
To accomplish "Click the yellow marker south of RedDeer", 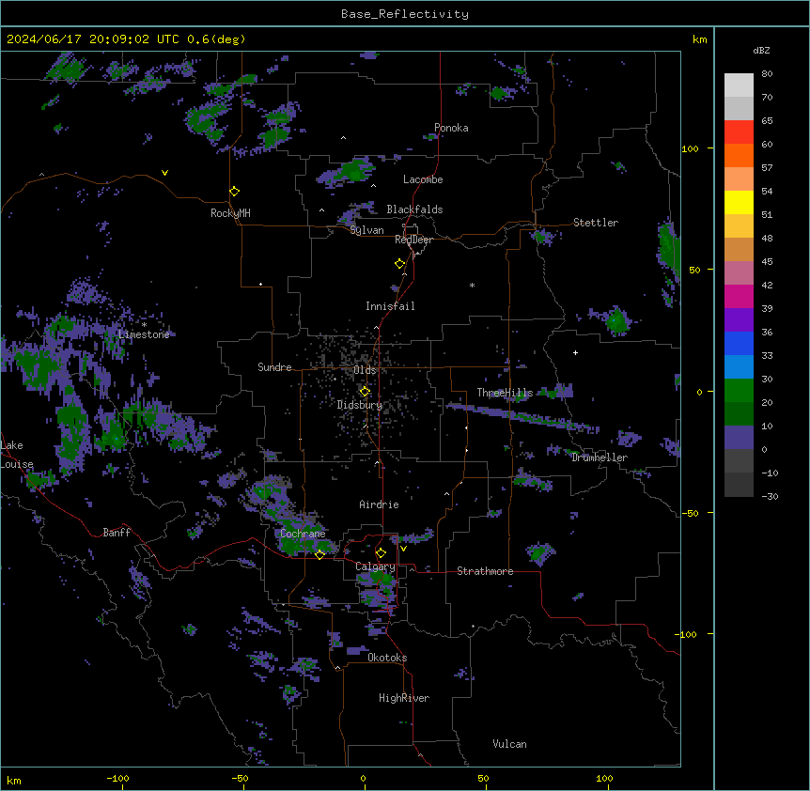I will click(399, 264).
